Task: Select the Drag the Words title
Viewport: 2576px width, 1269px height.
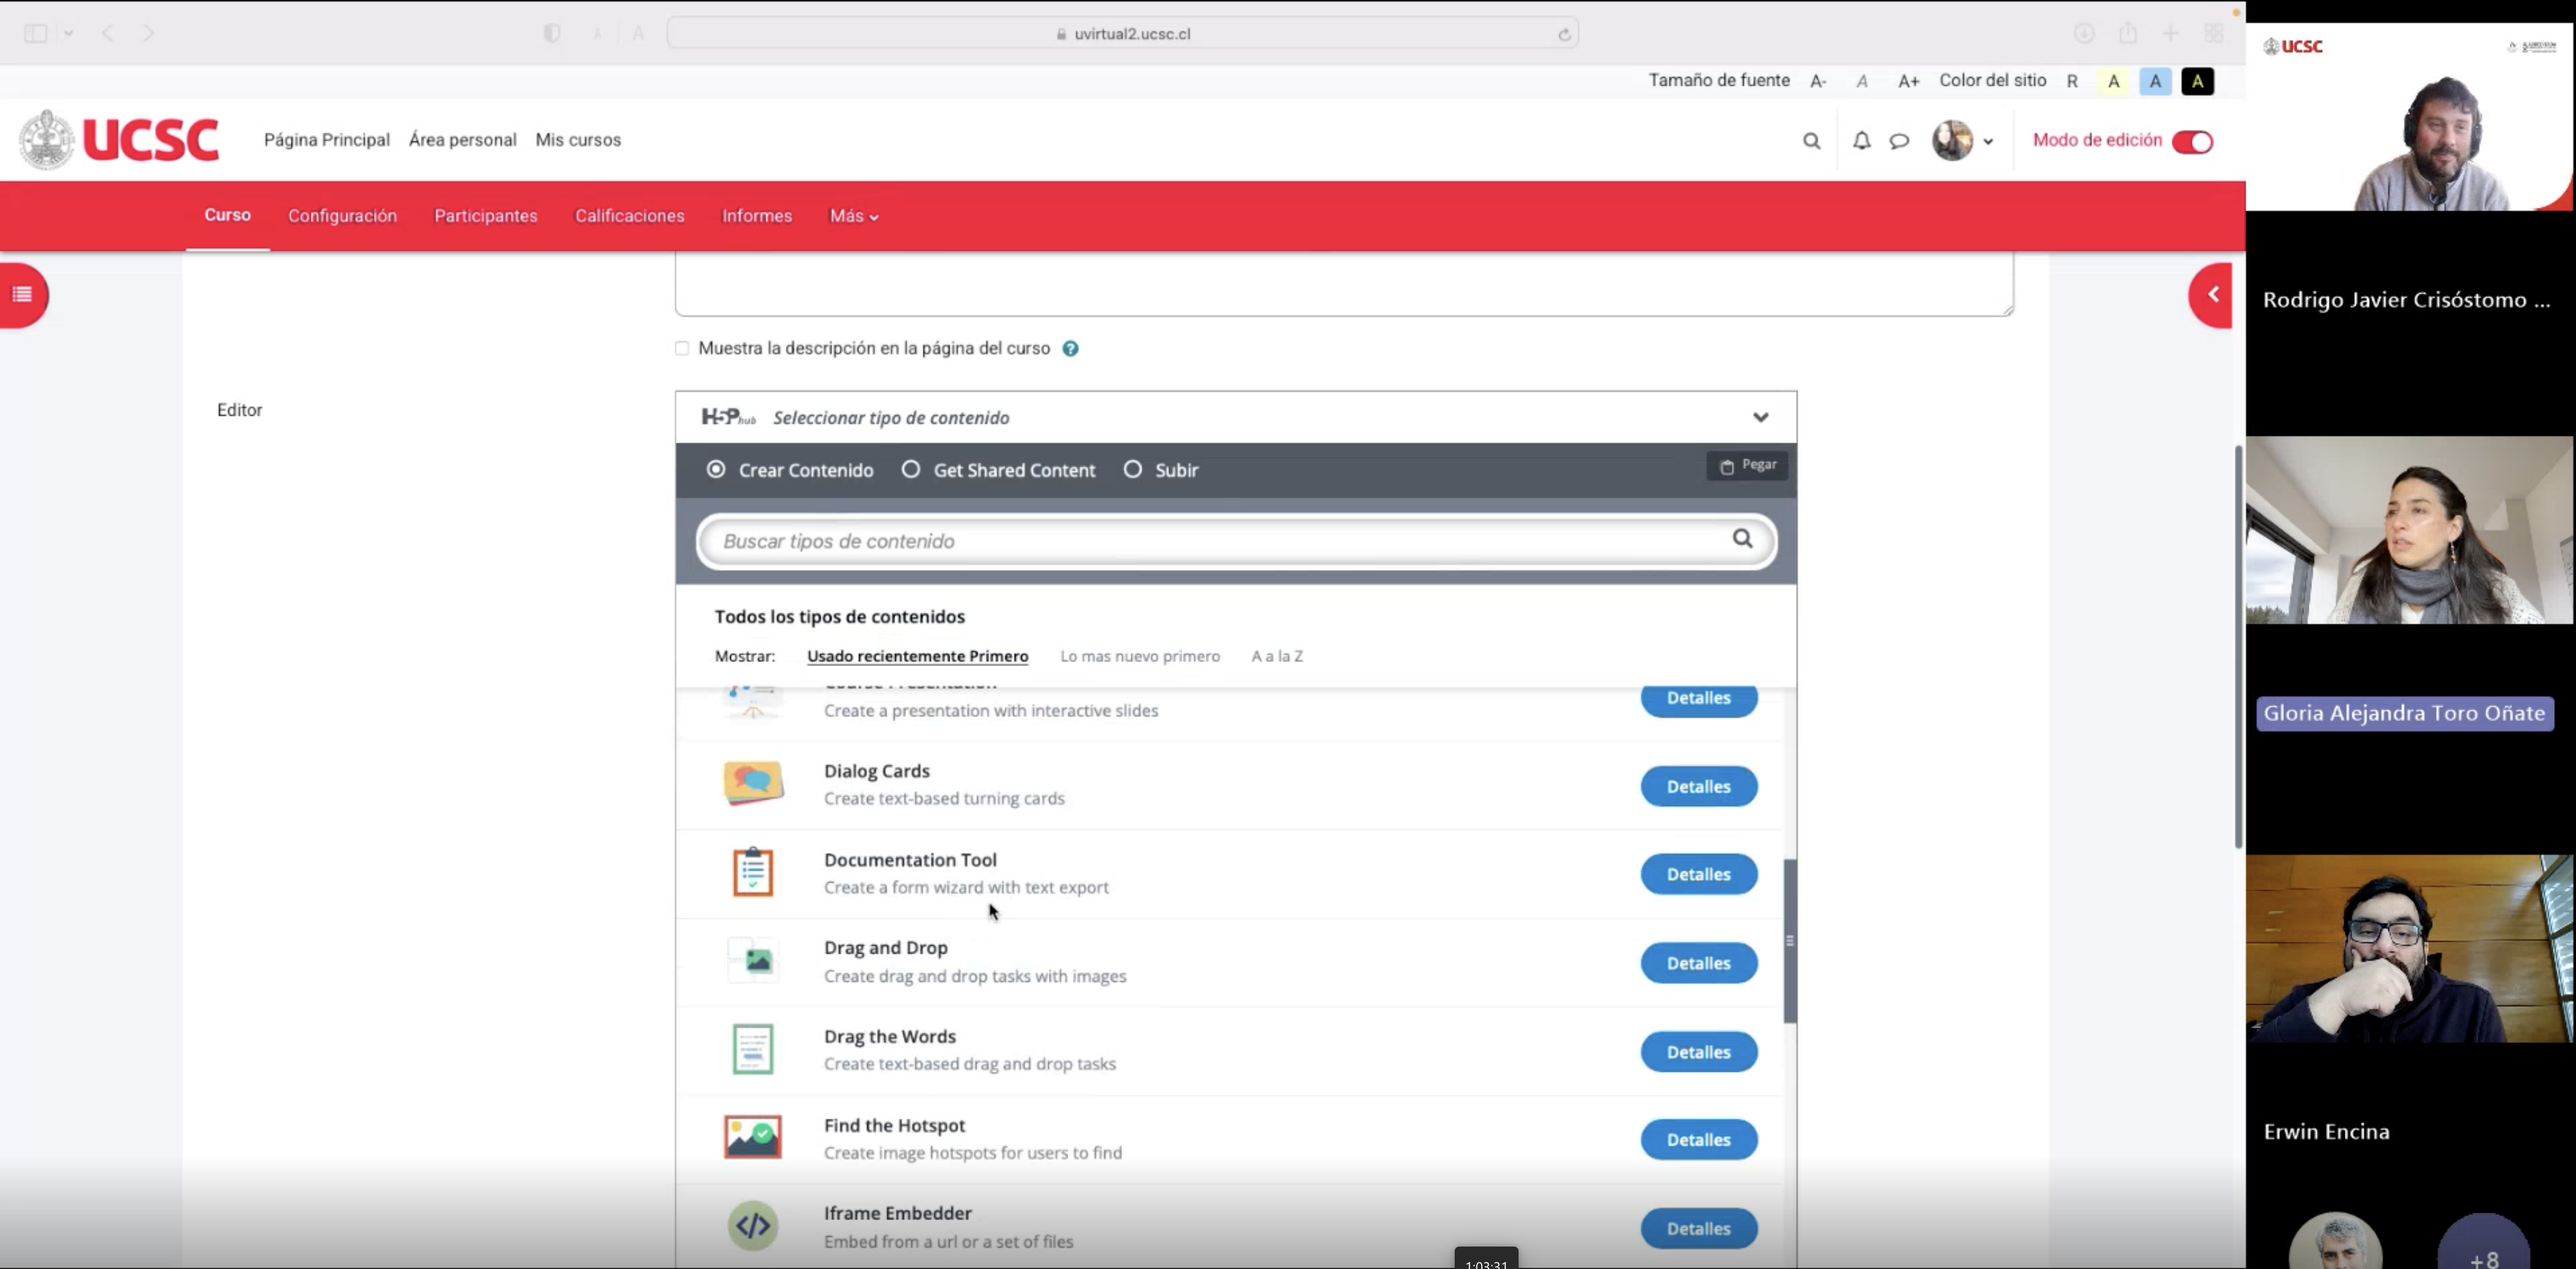Action: pyautogui.click(x=889, y=1036)
